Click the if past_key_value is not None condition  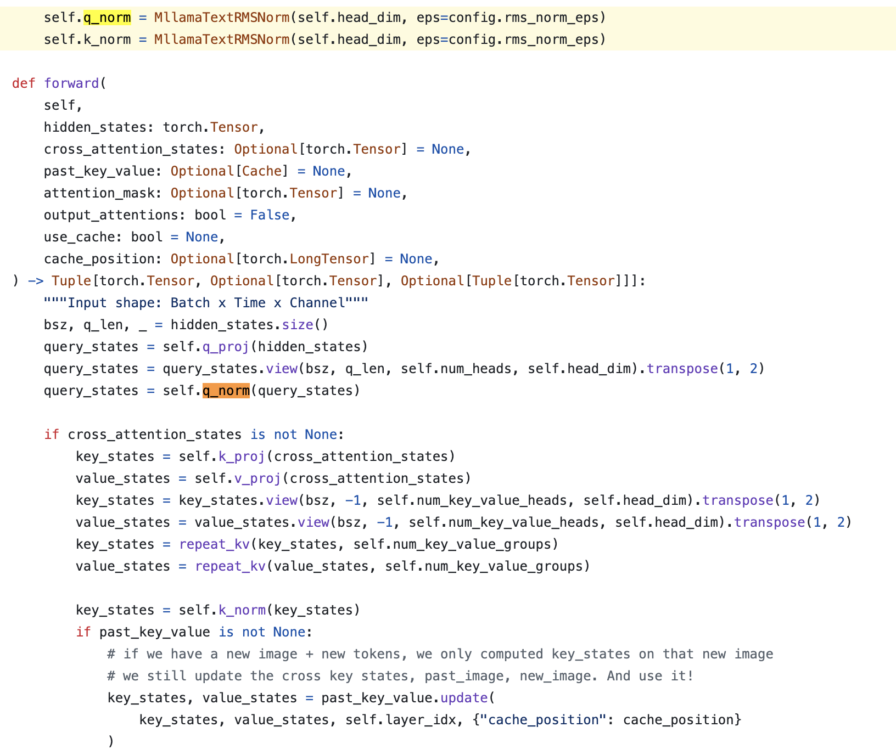coord(194,632)
